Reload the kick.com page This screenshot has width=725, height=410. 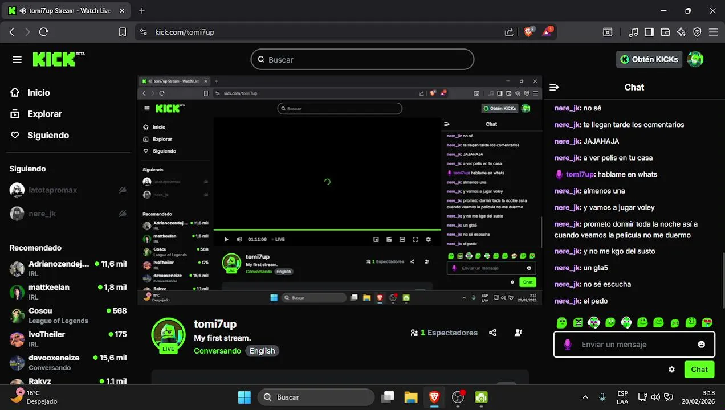[43, 32]
